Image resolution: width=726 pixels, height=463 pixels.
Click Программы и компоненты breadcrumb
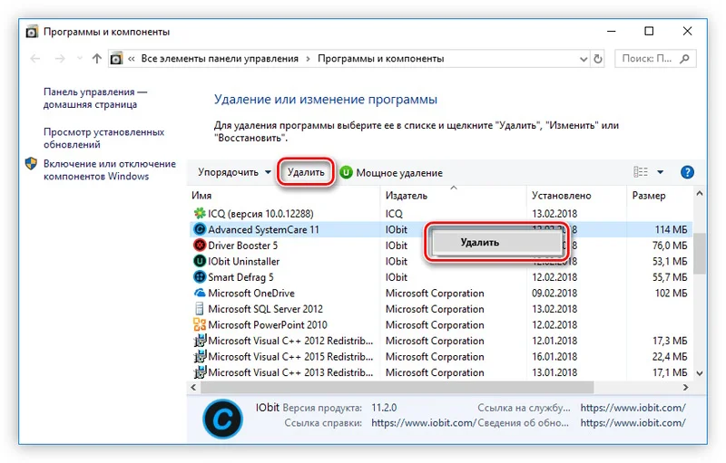coord(380,59)
